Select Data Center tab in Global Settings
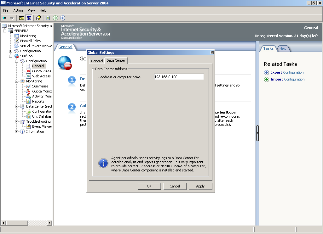 [x=116, y=60]
